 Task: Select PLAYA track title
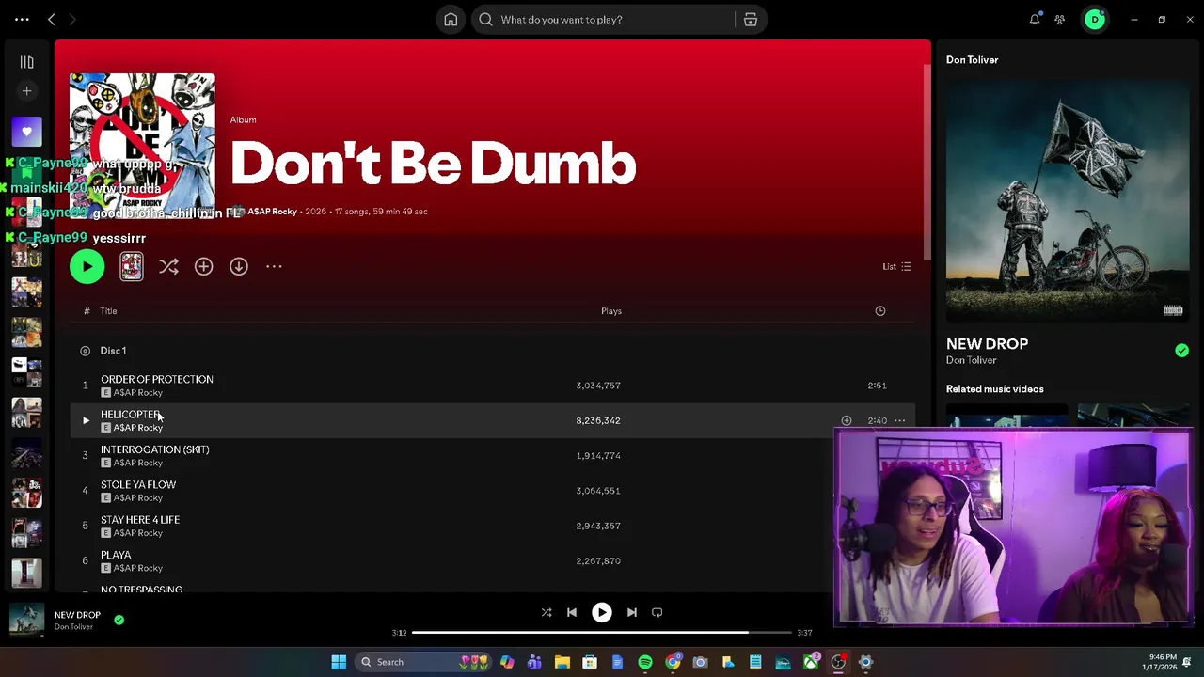116,555
